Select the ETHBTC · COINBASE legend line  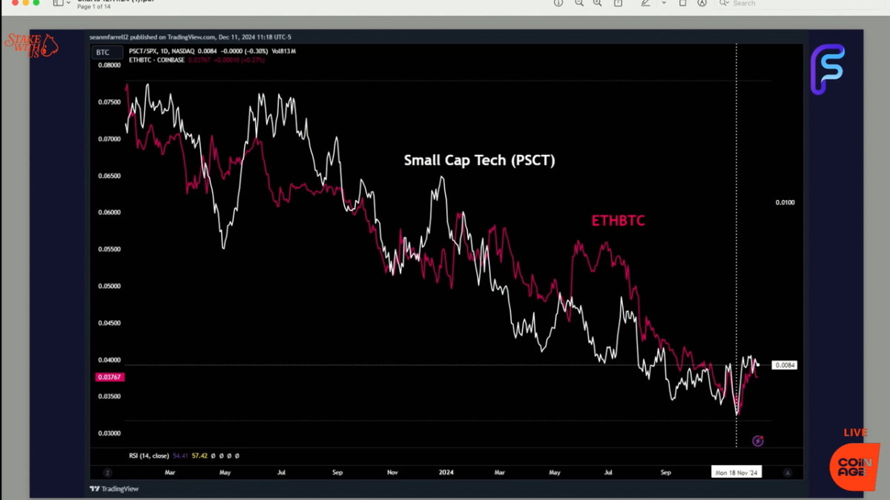196,59
